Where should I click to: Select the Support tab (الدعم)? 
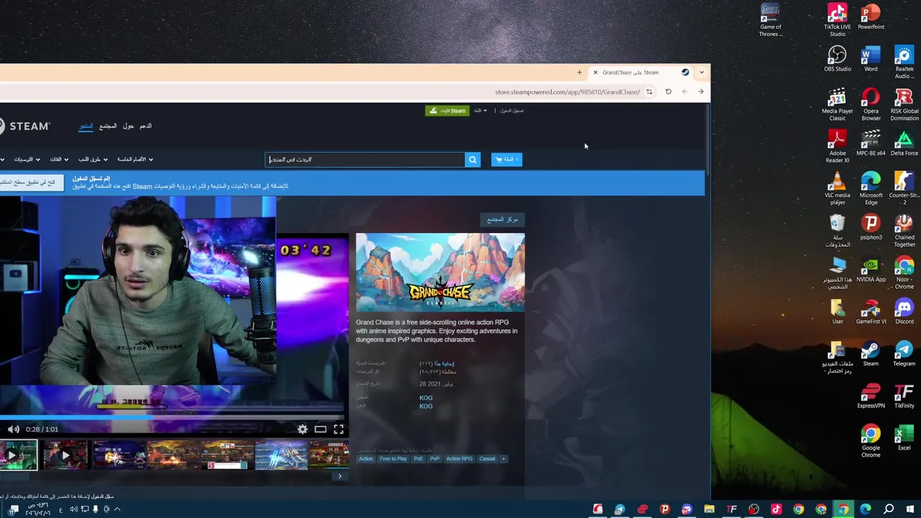(x=145, y=126)
